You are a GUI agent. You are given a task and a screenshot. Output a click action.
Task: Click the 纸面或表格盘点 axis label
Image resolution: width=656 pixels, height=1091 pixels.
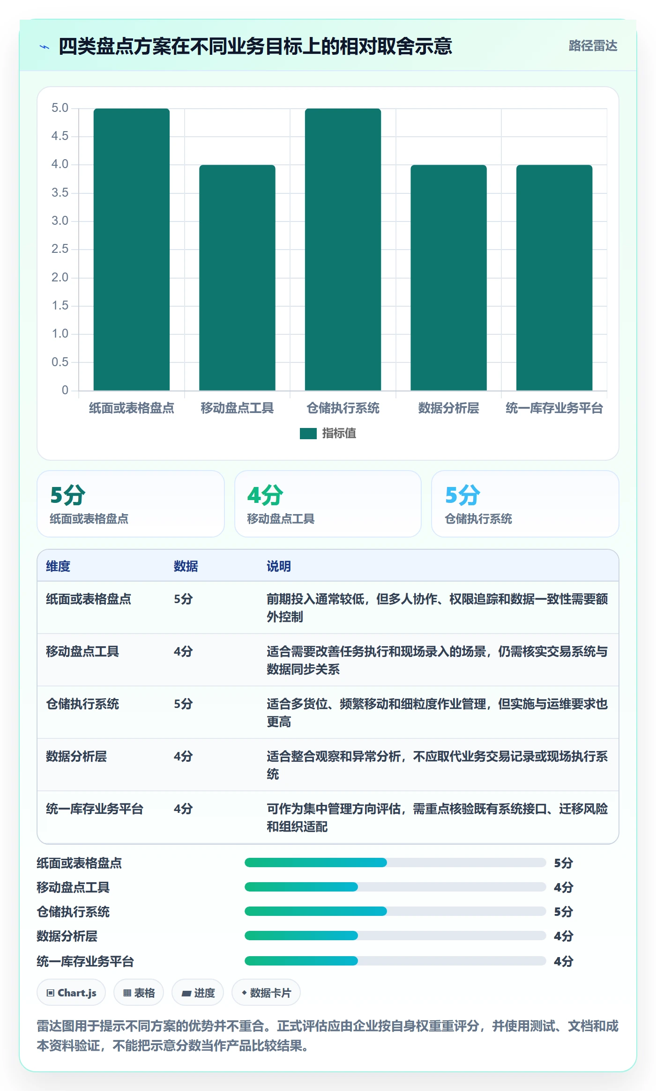pyautogui.click(x=132, y=408)
